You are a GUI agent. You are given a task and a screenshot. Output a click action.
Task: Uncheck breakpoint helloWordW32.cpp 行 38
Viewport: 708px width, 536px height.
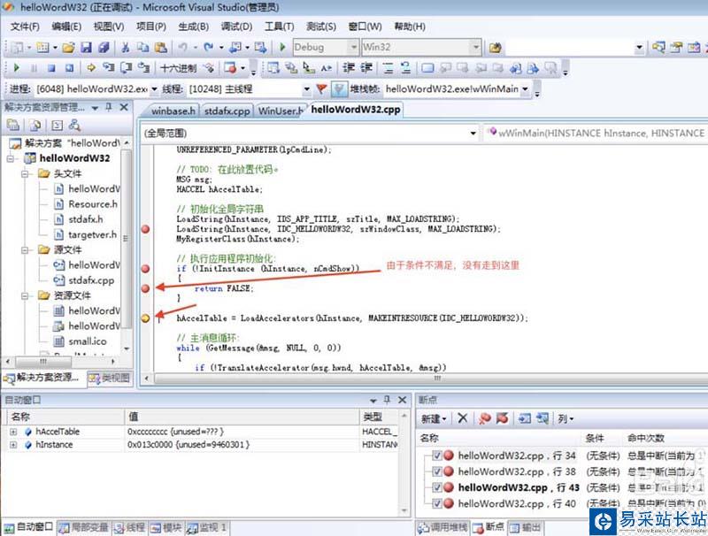[x=436, y=471]
